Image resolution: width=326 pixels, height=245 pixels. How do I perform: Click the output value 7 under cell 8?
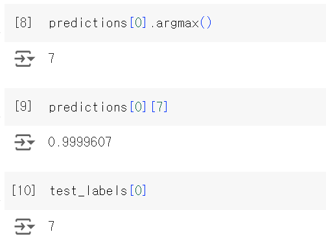pyautogui.click(x=51, y=58)
